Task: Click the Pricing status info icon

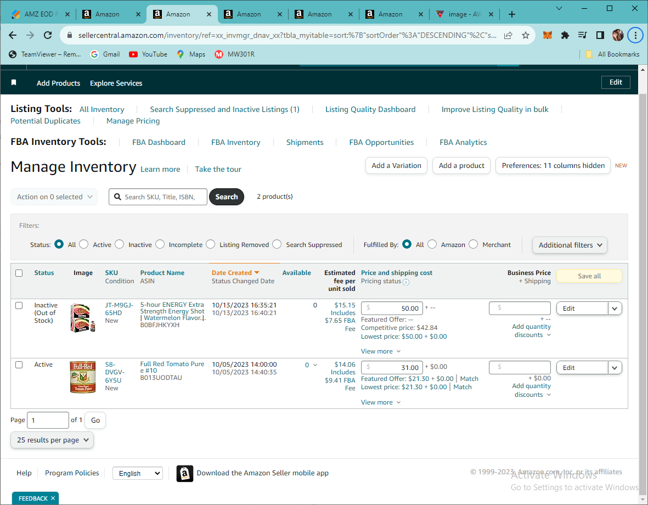Action: (x=406, y=282)
